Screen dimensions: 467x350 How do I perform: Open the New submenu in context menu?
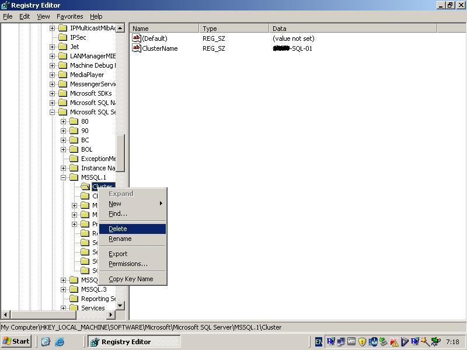pos(133,204)
